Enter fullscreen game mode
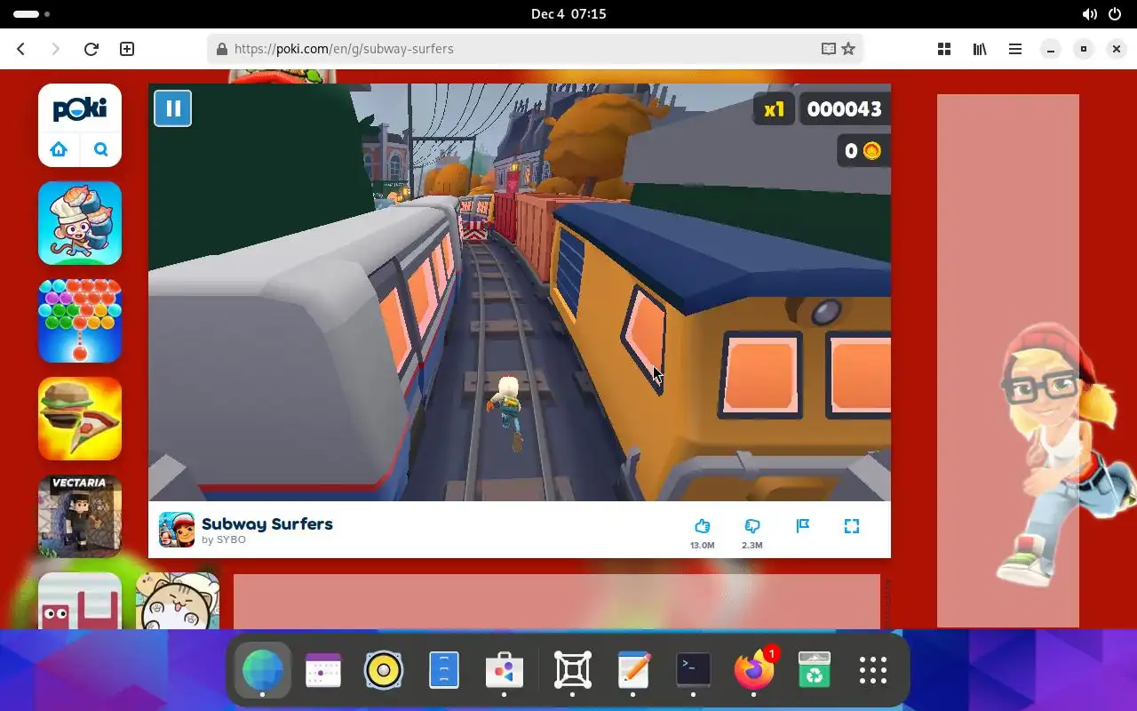Viewport: 1137px width, 711px height. pos(852,526)
